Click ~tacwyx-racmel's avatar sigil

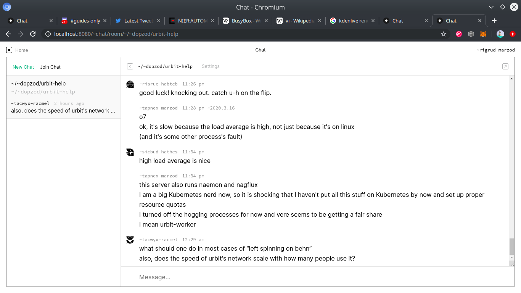pyautogui.click(x=130, y=240)
